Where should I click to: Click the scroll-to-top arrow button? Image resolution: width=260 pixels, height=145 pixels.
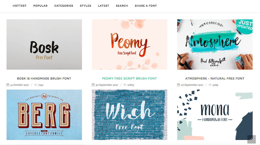click(x=251, y=139)
